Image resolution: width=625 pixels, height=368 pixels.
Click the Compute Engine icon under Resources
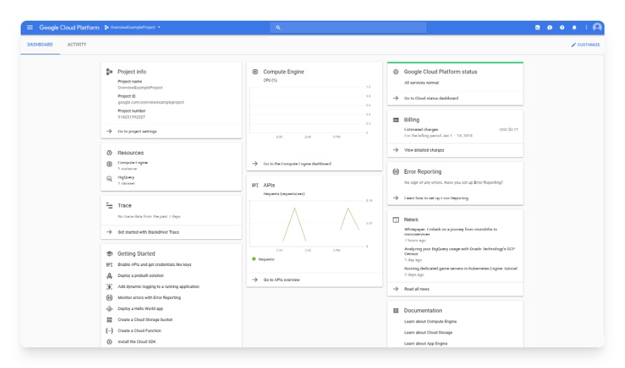pos(109,164)
